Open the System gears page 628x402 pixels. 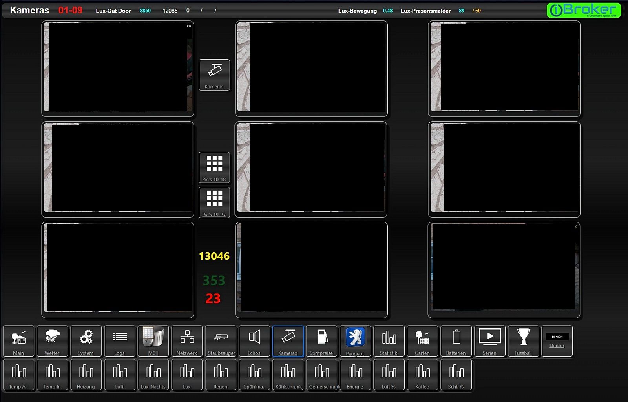[86, 341]
